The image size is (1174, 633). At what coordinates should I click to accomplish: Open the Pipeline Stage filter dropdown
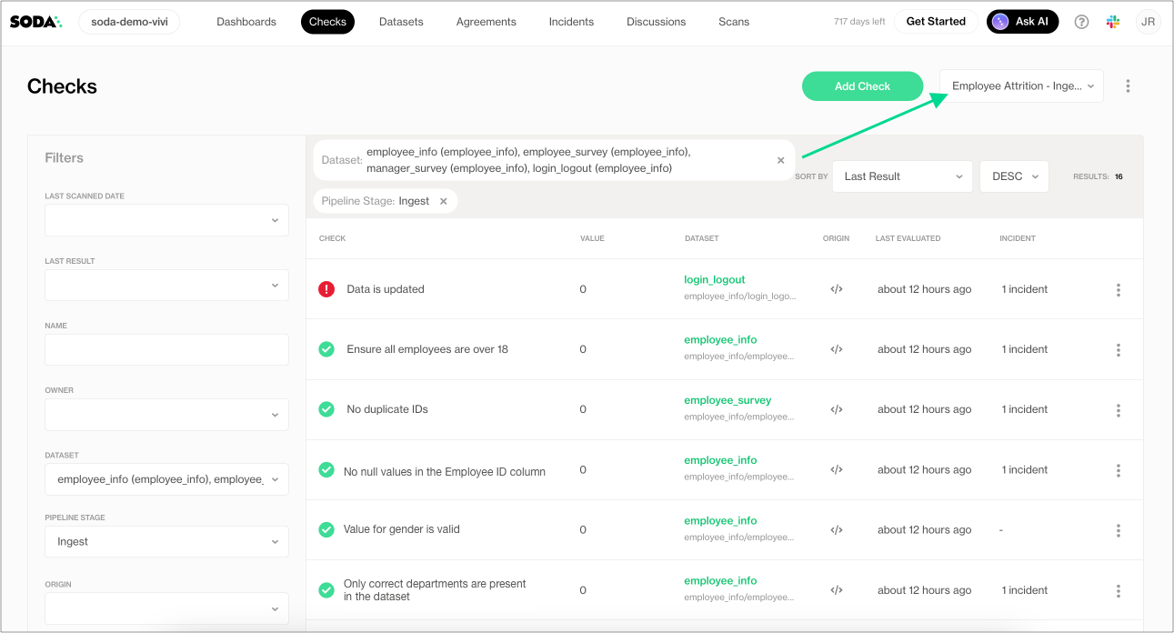pos(166,542)
